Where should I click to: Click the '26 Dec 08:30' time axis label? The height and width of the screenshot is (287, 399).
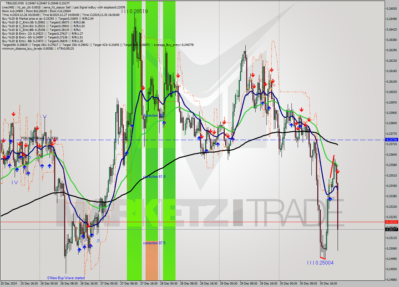point(69,284)
